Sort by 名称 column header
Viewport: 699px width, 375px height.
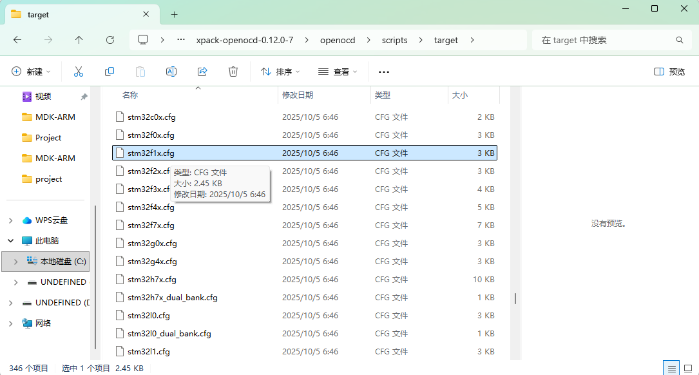tap(130, 95)
